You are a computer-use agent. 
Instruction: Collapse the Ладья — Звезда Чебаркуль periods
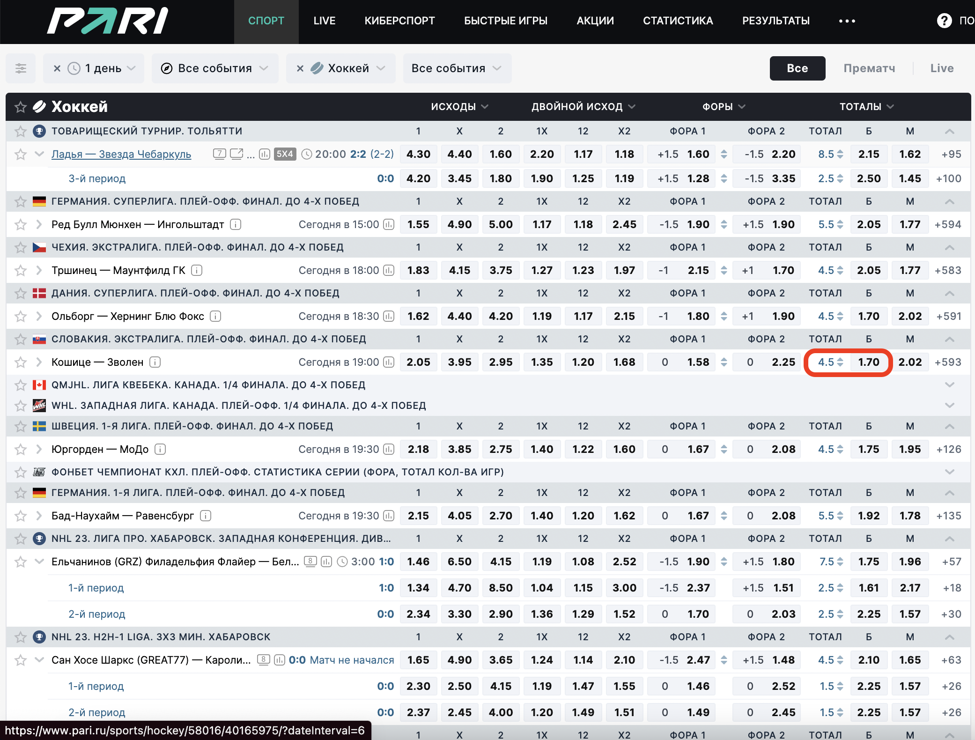coord(39,154)
